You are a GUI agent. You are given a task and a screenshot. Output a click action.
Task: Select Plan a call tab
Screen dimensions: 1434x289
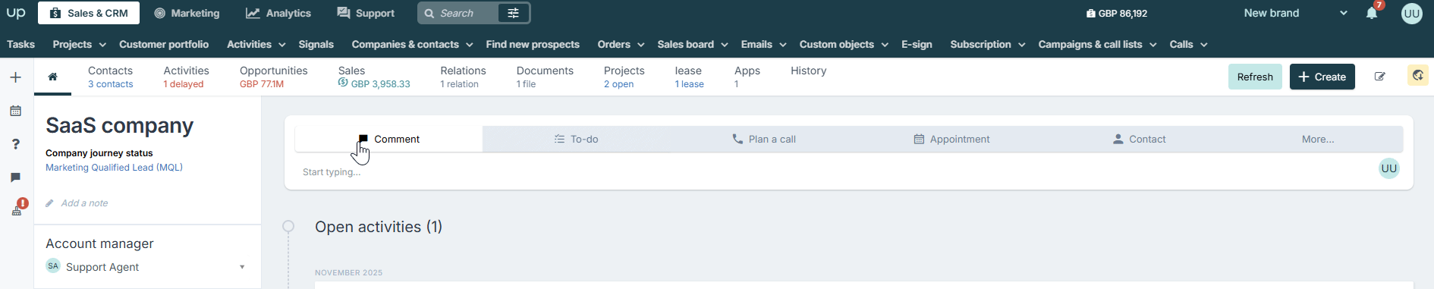tap(763, 139)
